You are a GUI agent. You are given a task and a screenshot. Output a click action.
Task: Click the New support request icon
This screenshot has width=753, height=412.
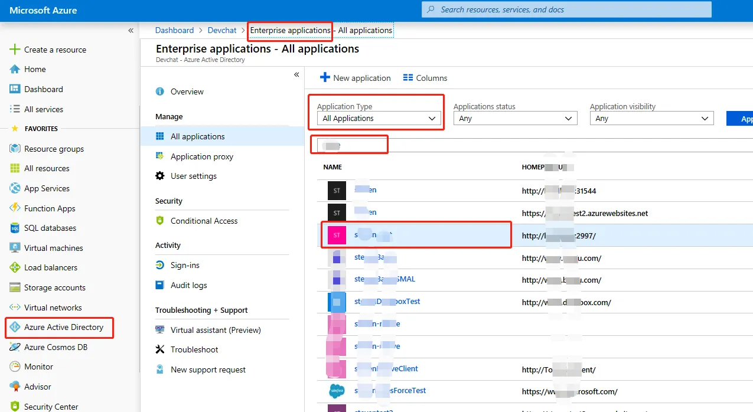pyautogui.click(x=159, y=370)
